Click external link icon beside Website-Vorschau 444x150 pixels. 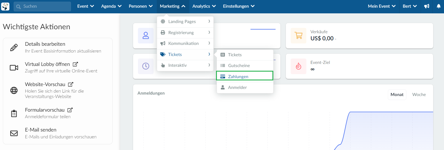(71, 84)
